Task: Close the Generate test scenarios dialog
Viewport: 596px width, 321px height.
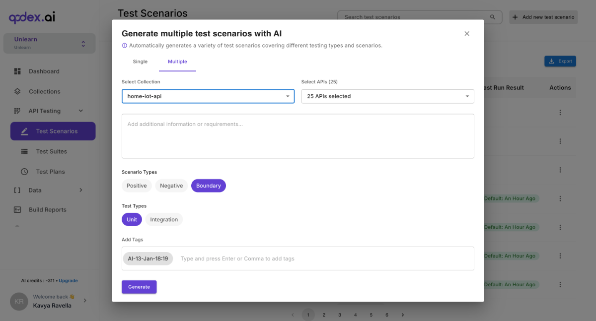Action: click(467, 34)
